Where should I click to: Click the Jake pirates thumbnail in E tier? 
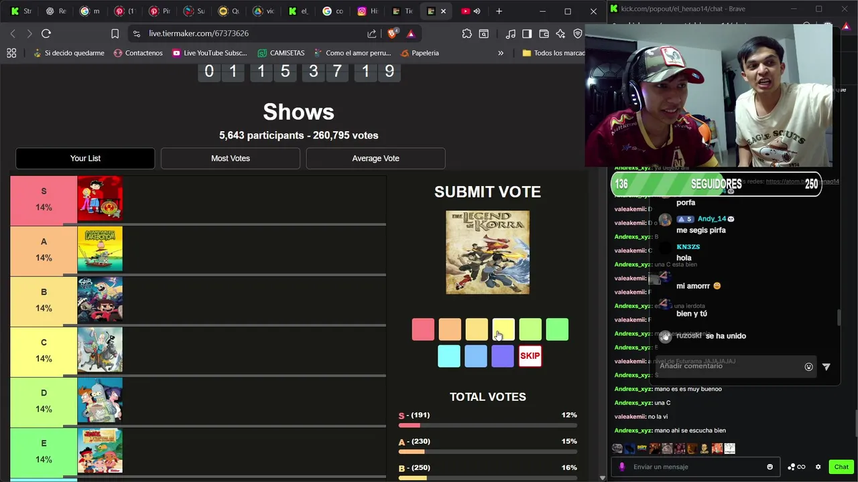(x=100, y=451)
